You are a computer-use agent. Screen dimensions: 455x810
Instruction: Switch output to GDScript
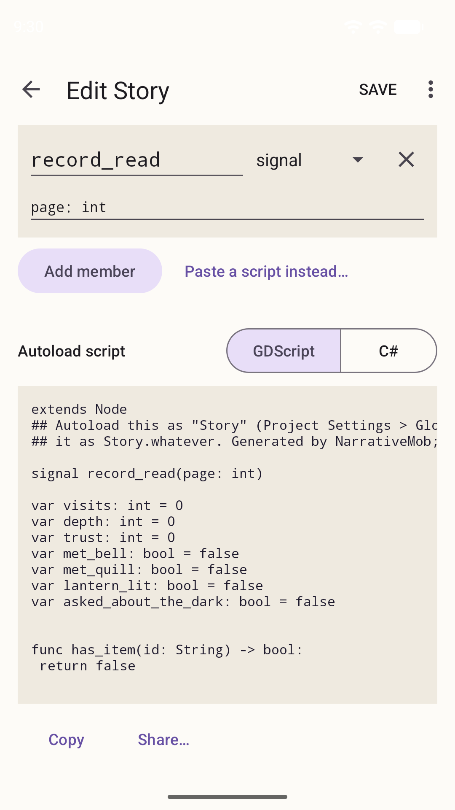point(284,351)
